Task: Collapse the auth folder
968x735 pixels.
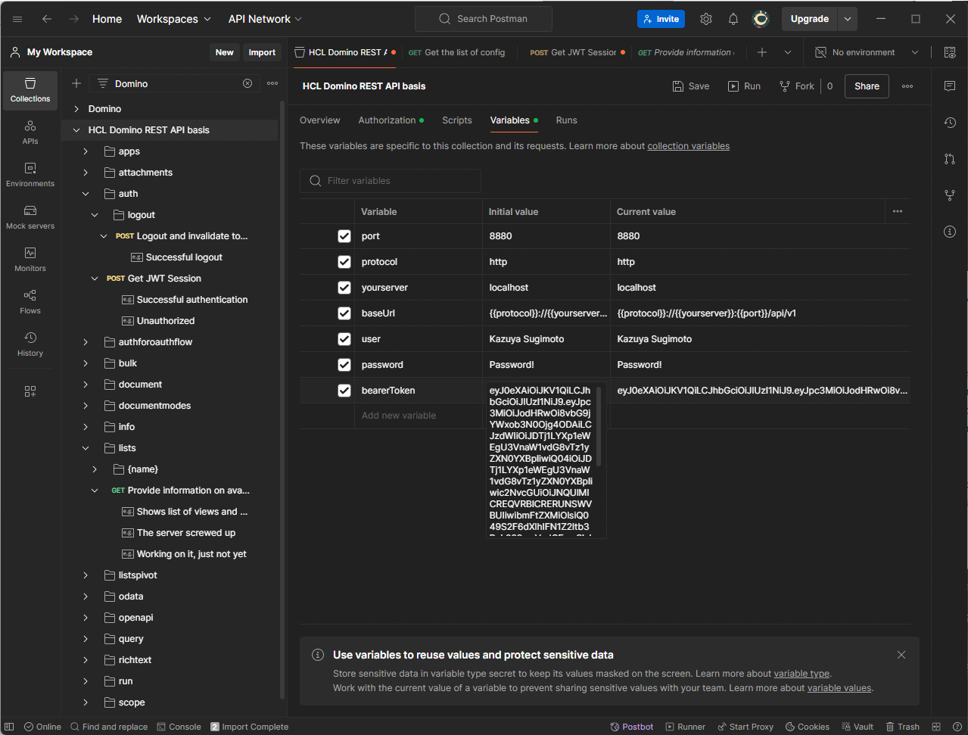Action: tap(86, 194)
